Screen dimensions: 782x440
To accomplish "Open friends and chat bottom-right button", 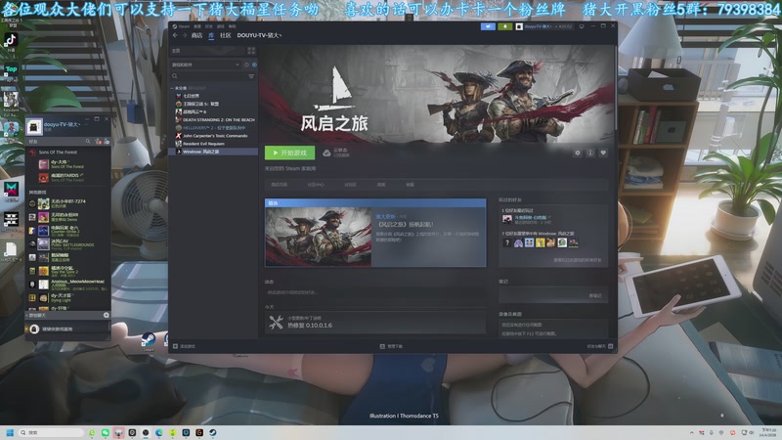I will coord(600,346).
